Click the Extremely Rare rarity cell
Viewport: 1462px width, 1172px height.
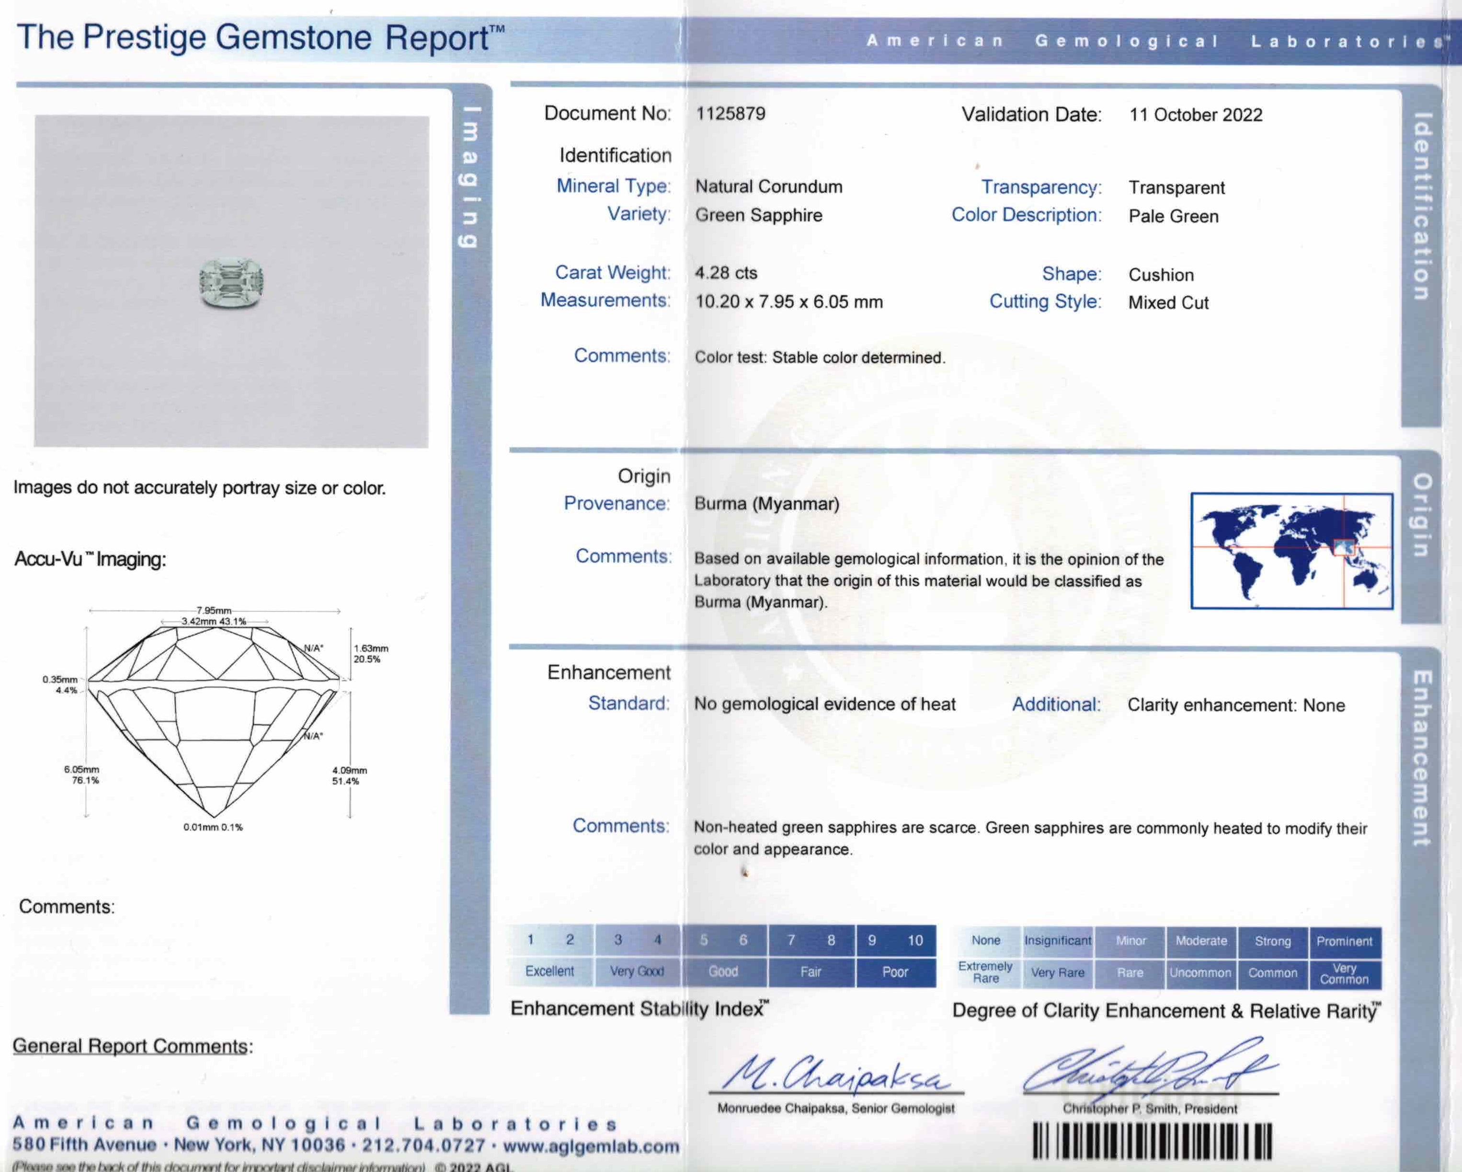click(x=985, y=972)
